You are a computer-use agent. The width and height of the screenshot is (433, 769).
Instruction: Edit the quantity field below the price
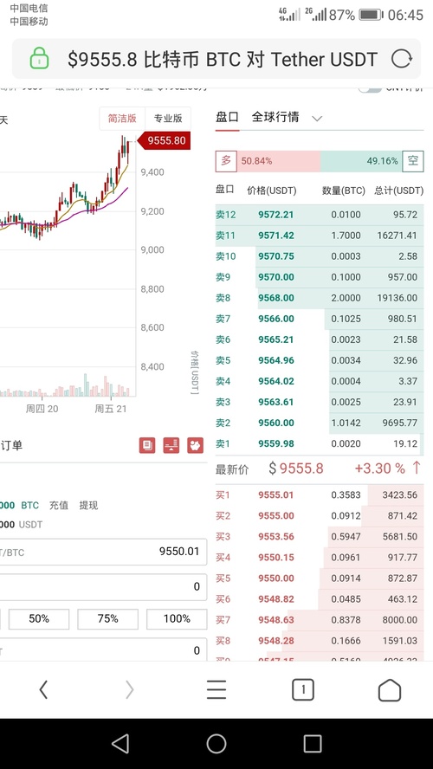[103, 586]
